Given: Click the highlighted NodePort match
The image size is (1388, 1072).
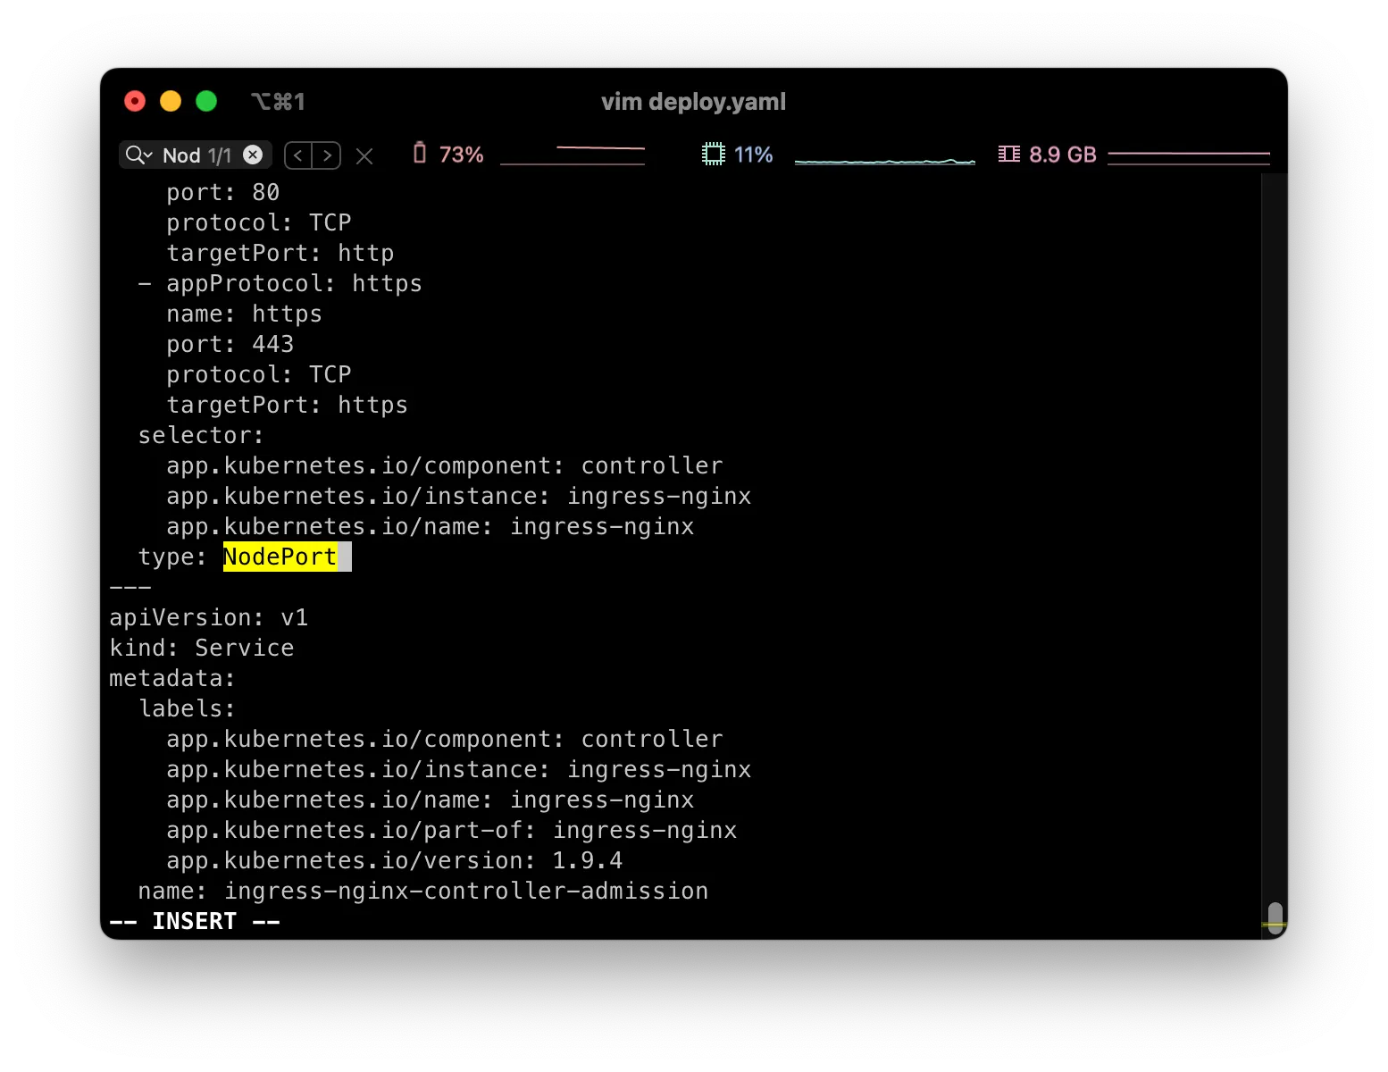Looking at the screenshot, I should point(280,557).
